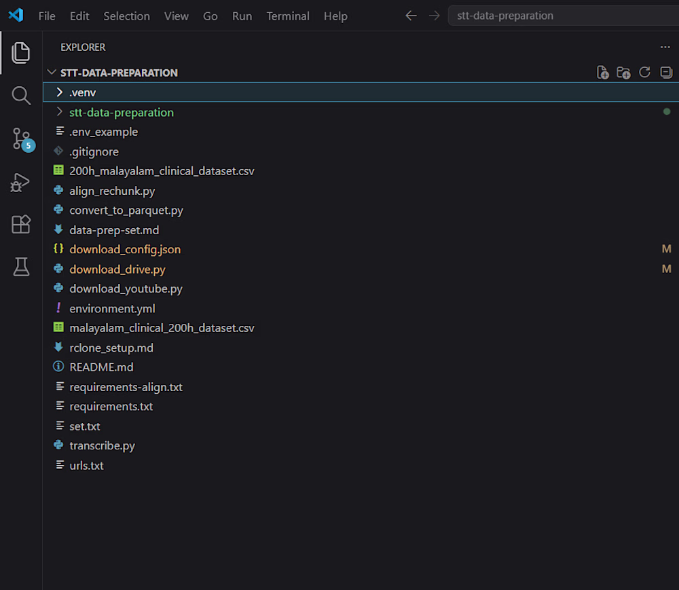679x590 pixels.
Task: Open download_config.json file
Action: click(125, 250)
